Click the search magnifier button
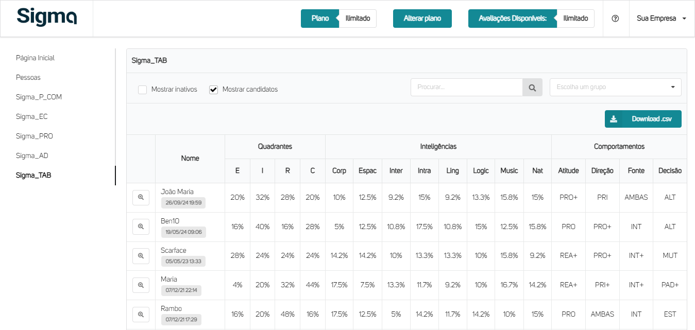This screenshot has width=695, height=330. click(532, 88)
